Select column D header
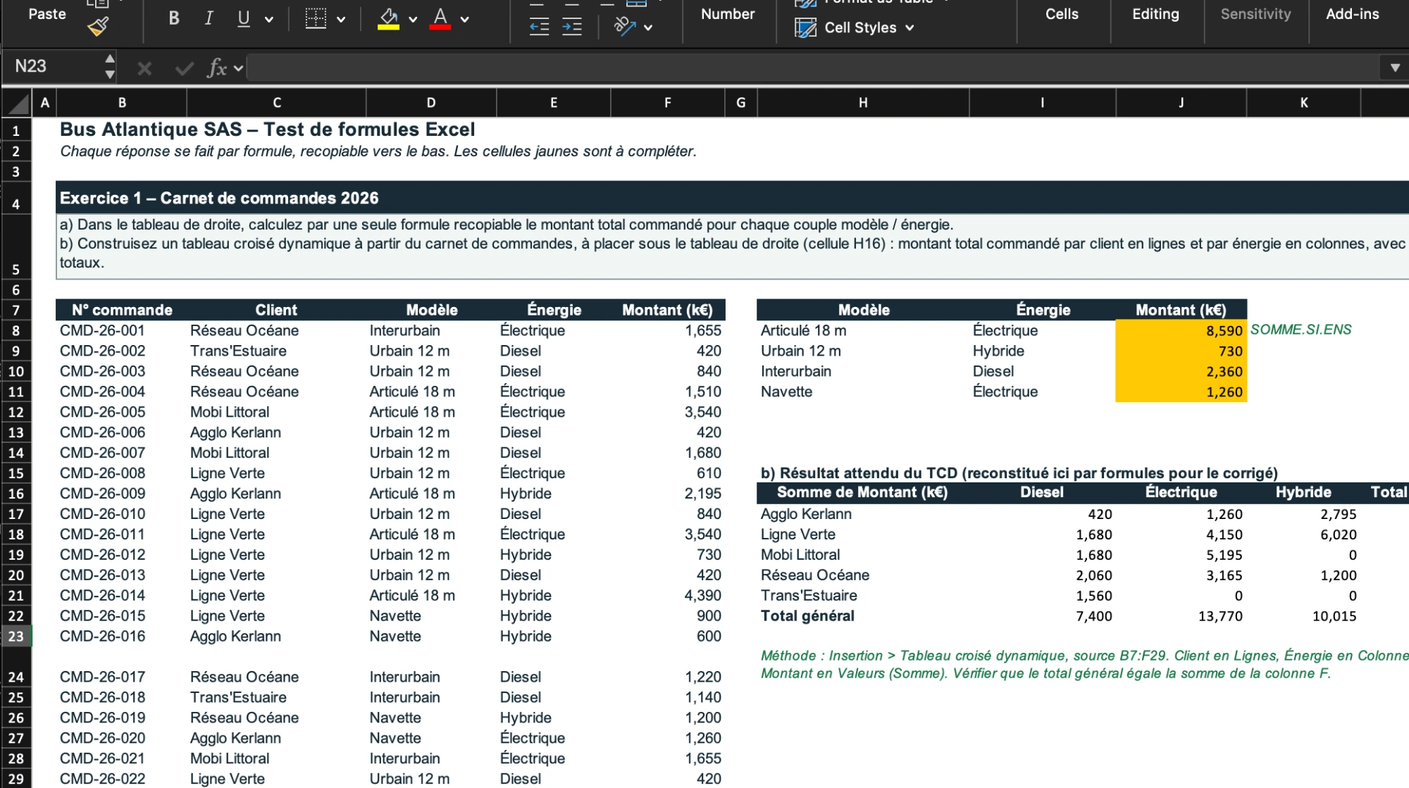Screen dimensions: 1409x788 pyautogui.click(x=431, y=103)
